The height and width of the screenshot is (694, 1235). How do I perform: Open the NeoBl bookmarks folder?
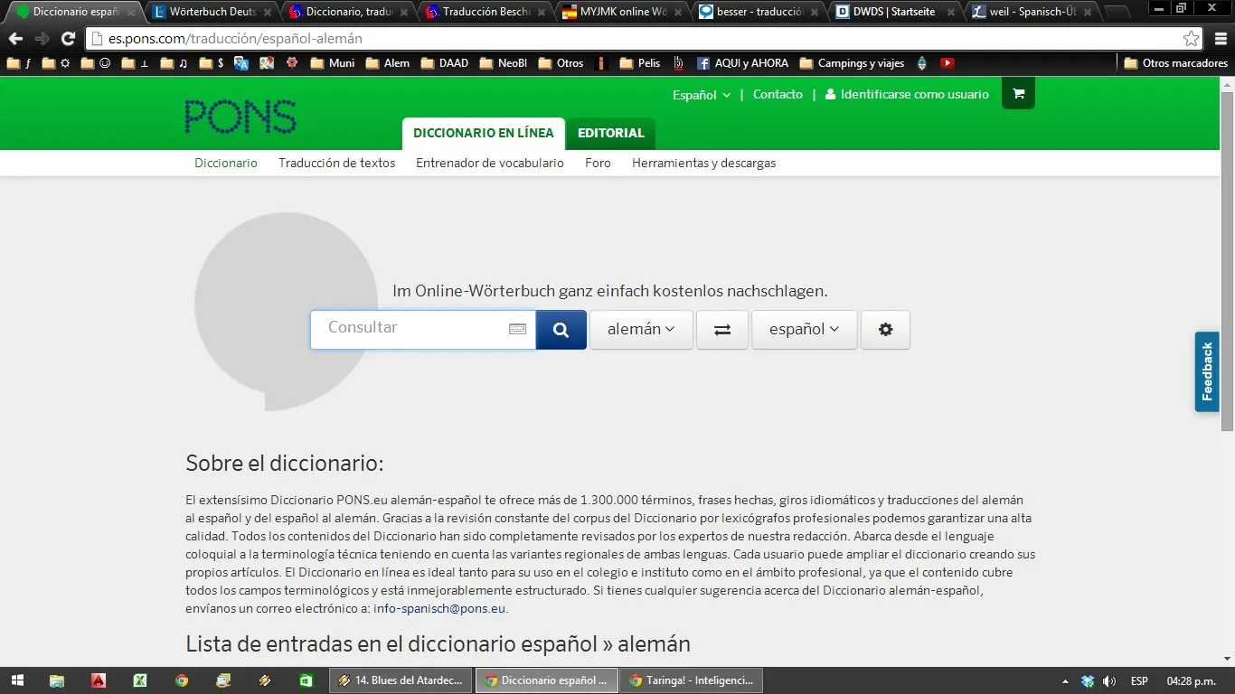point(503,63)
